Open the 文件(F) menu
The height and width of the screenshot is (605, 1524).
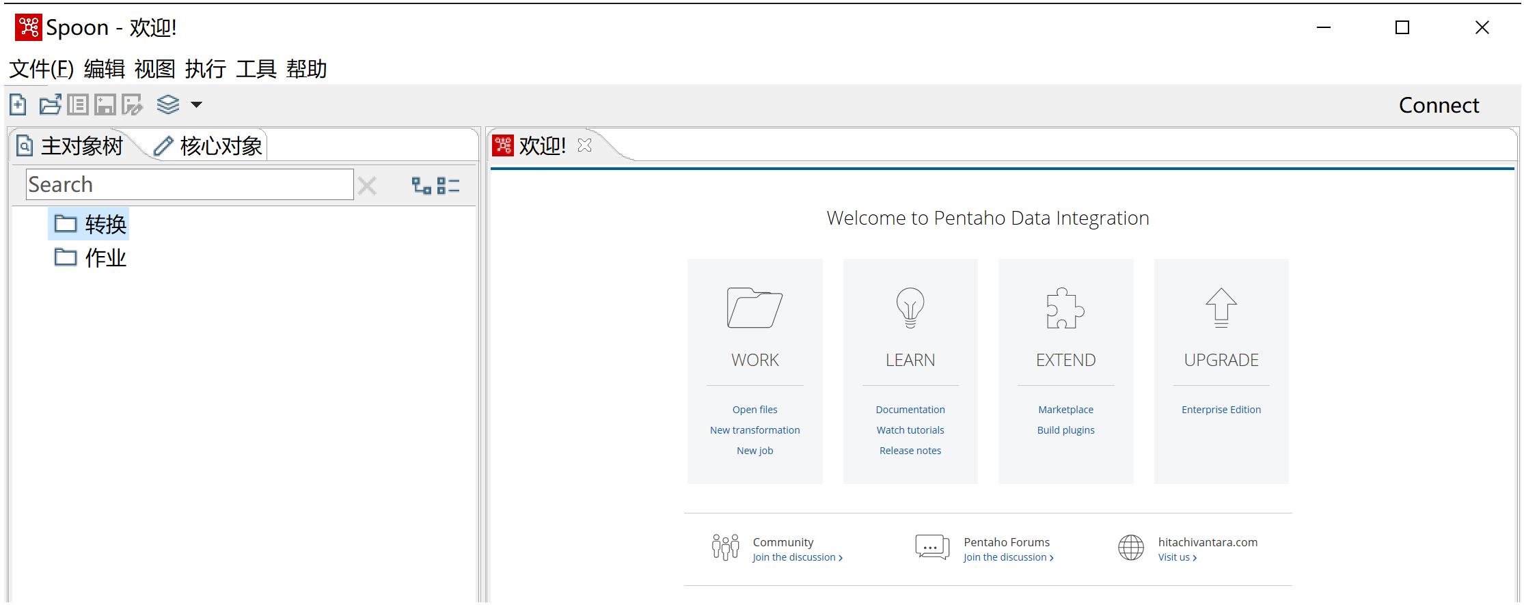pos(41,68)
